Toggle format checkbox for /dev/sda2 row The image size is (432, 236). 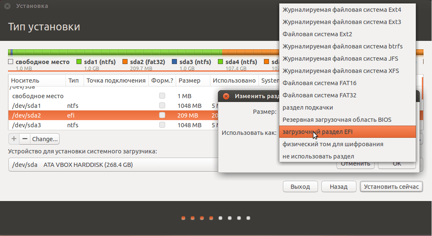click(x=162, y=115)
